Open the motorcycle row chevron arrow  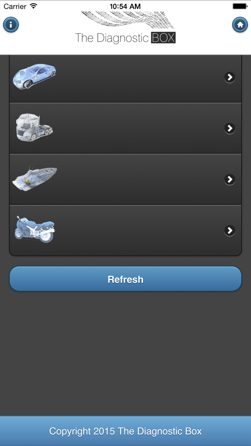[230, 231]
